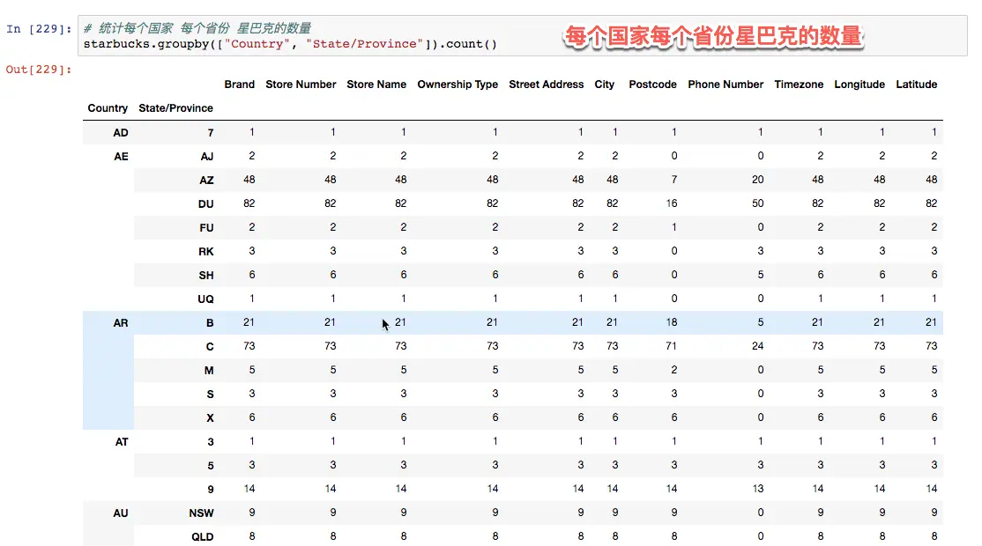Click the Store Name column header
The width and height of the screenshot is (982, 546).
(376, 85)
